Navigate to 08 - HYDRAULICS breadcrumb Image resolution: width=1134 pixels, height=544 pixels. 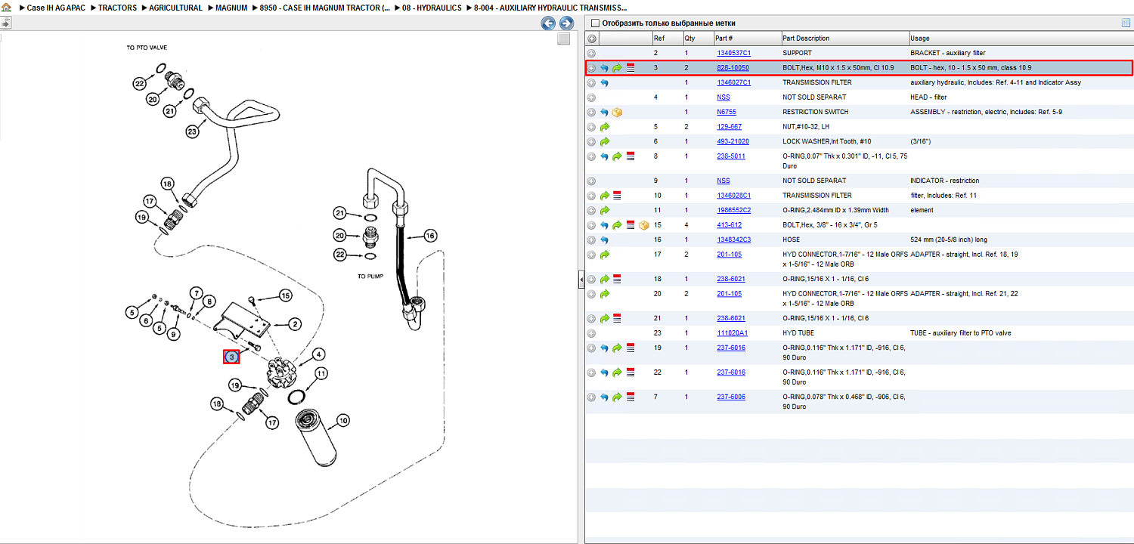[432, 8]
